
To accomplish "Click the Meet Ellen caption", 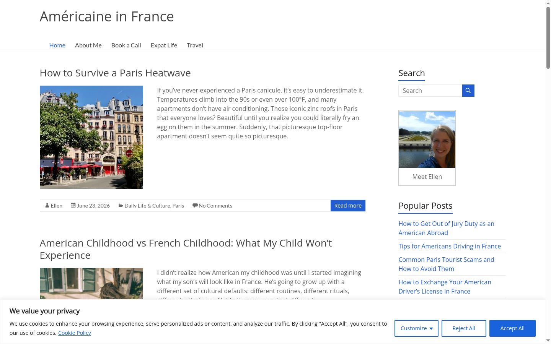I will click(427, 177).
